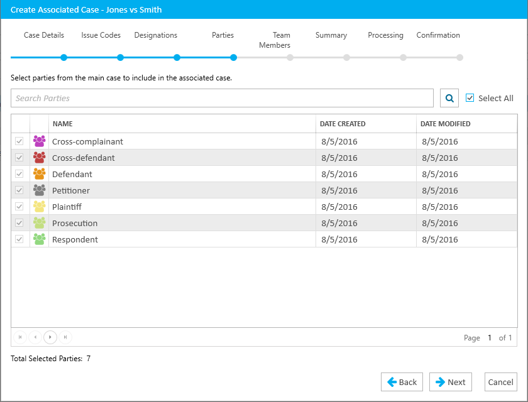Viewport: 528px width, 402px height.
Task: Uncheck the Select All checkbox
Action: coord(470,98)
